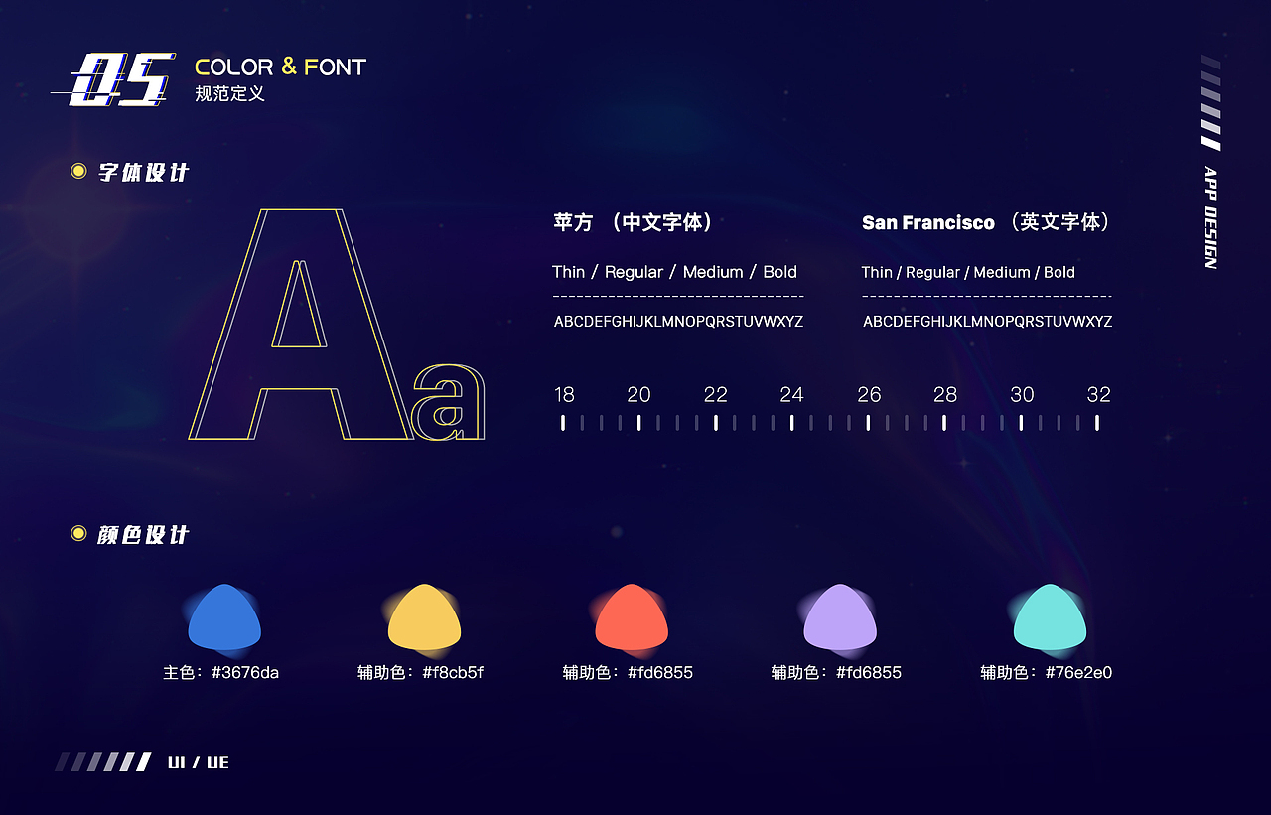Click the 苹方 (中文字体) font title

[635, 222]
